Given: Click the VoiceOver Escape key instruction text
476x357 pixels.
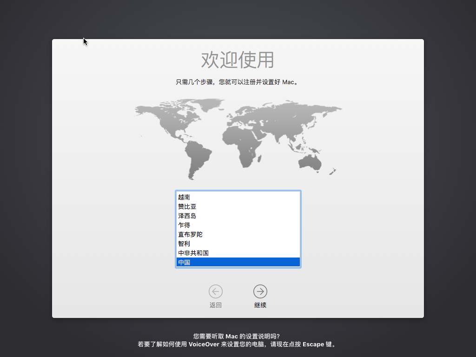Looking at the screenshot, I should [x=238, y=345].
